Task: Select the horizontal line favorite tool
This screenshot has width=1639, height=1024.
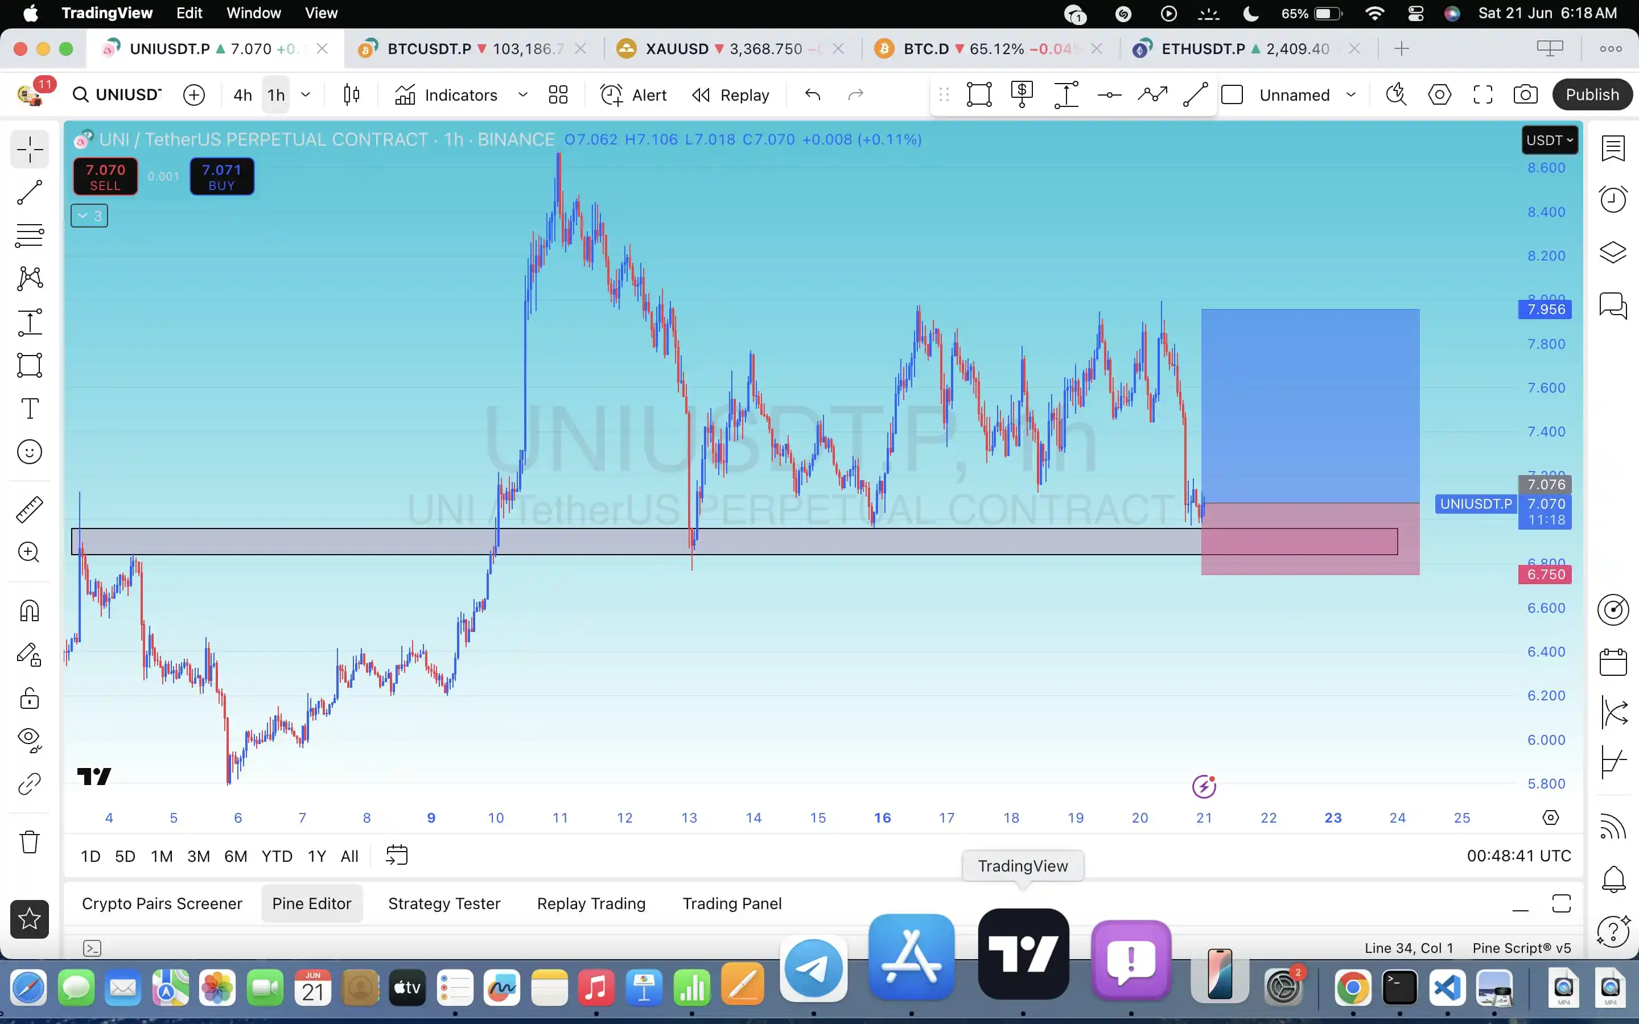Action: 1109,95
